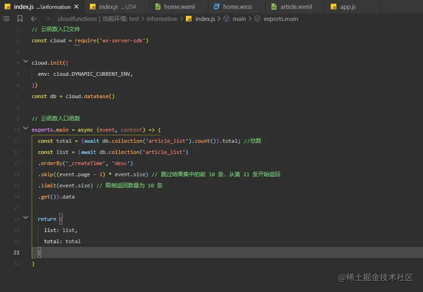The image size is (423, 292).
Task: Click the bookmark icon in toolbar
Action: tap(20, 19)
